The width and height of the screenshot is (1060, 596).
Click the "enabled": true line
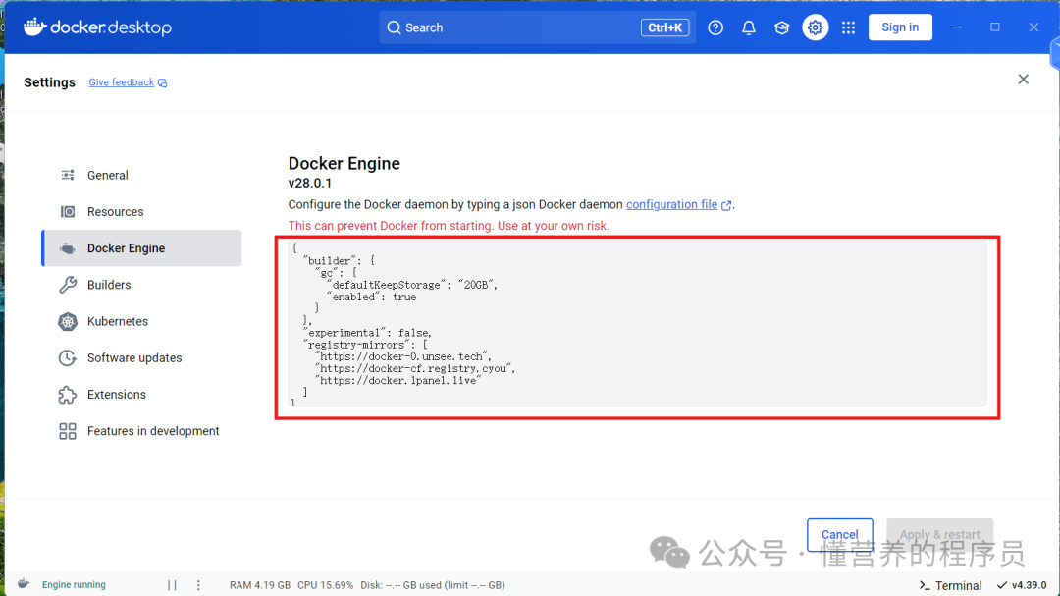click(371, 297)
